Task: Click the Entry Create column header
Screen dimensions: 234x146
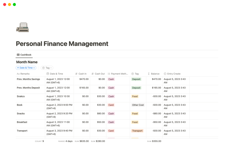Action: [174, 74]
